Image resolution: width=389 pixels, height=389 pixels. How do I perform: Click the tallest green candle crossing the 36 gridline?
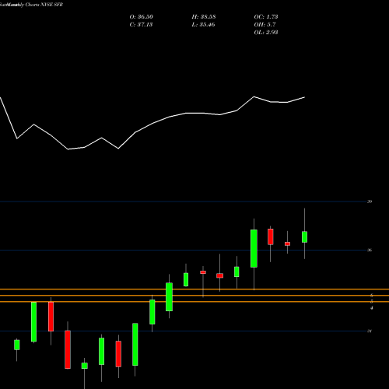coord(254,248)
